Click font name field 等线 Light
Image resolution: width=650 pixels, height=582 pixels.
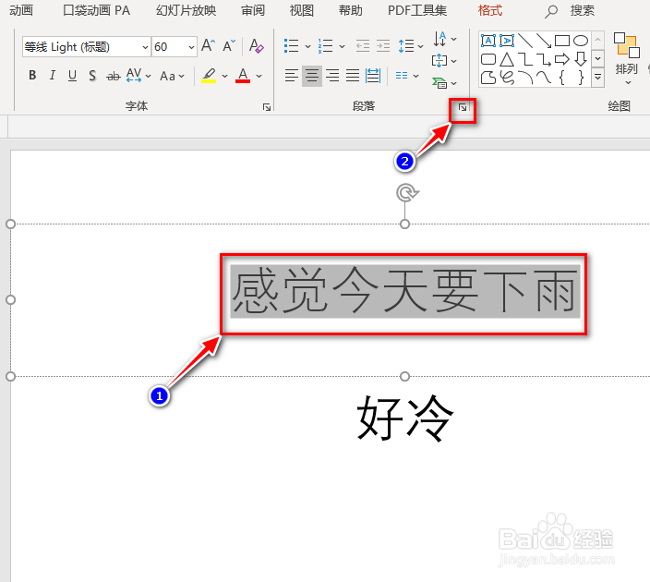81,47
